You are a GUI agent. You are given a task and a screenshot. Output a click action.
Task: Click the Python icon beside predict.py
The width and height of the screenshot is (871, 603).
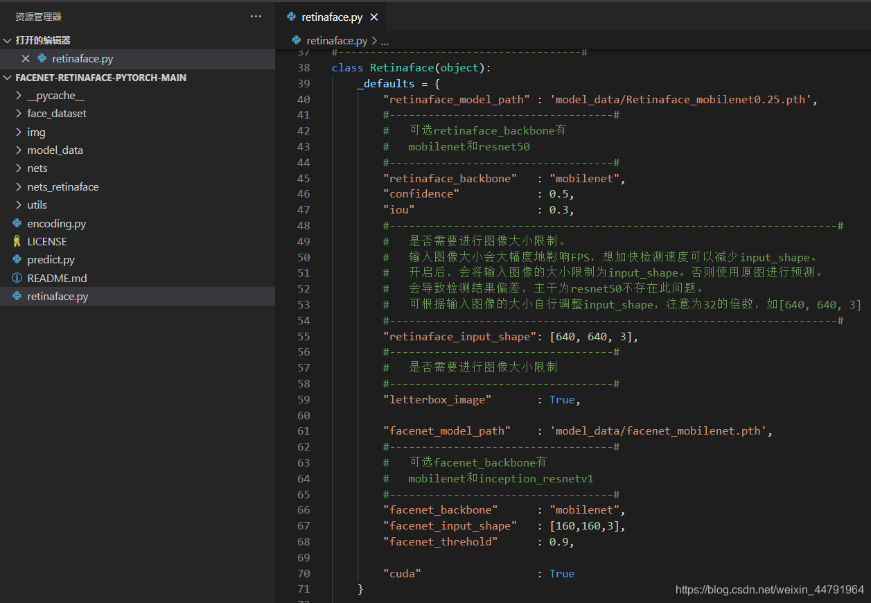coord(17,260)
